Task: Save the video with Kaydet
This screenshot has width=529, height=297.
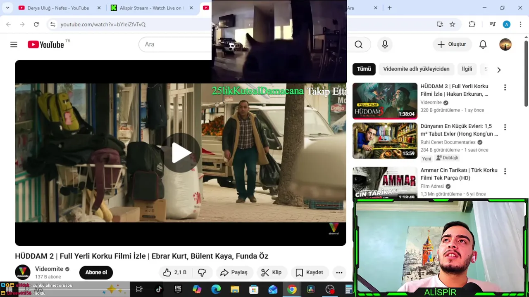Action: pos(309,272)
